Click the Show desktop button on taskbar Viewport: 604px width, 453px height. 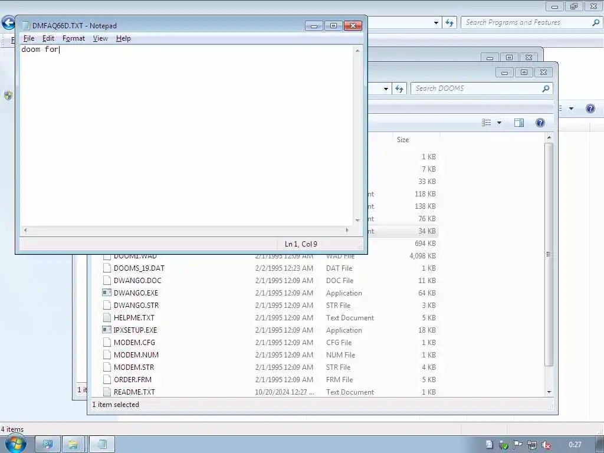click(x=600, y=445)
